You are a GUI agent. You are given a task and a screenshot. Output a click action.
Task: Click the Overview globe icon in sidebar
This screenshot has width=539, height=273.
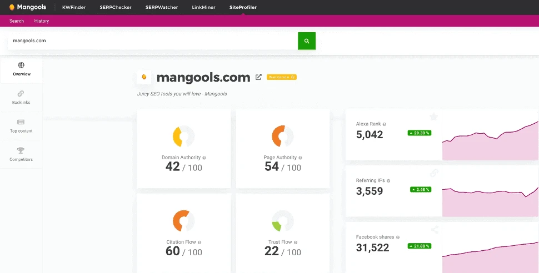21,65
